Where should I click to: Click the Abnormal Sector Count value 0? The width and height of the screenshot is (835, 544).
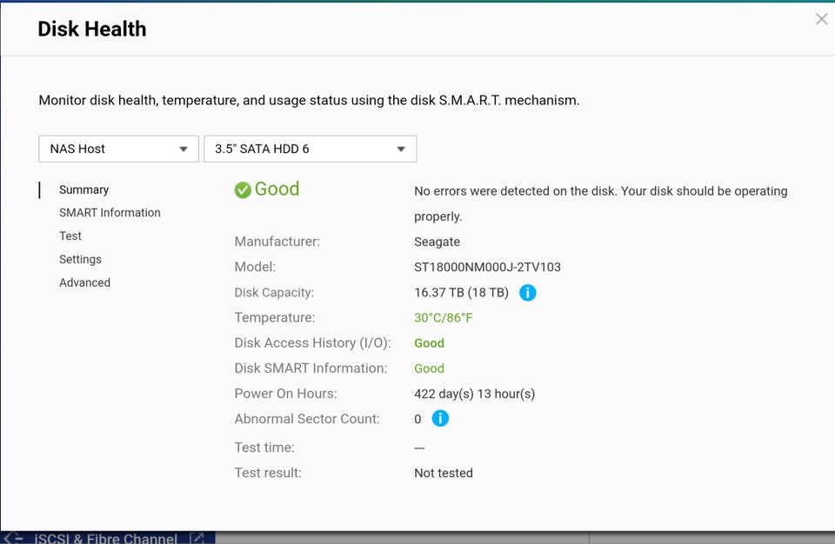417,419
